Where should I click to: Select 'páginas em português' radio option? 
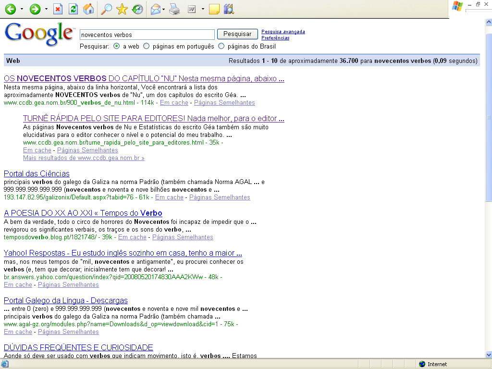coord(147,47)
